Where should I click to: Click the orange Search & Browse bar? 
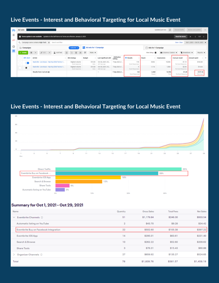(79, 182)
